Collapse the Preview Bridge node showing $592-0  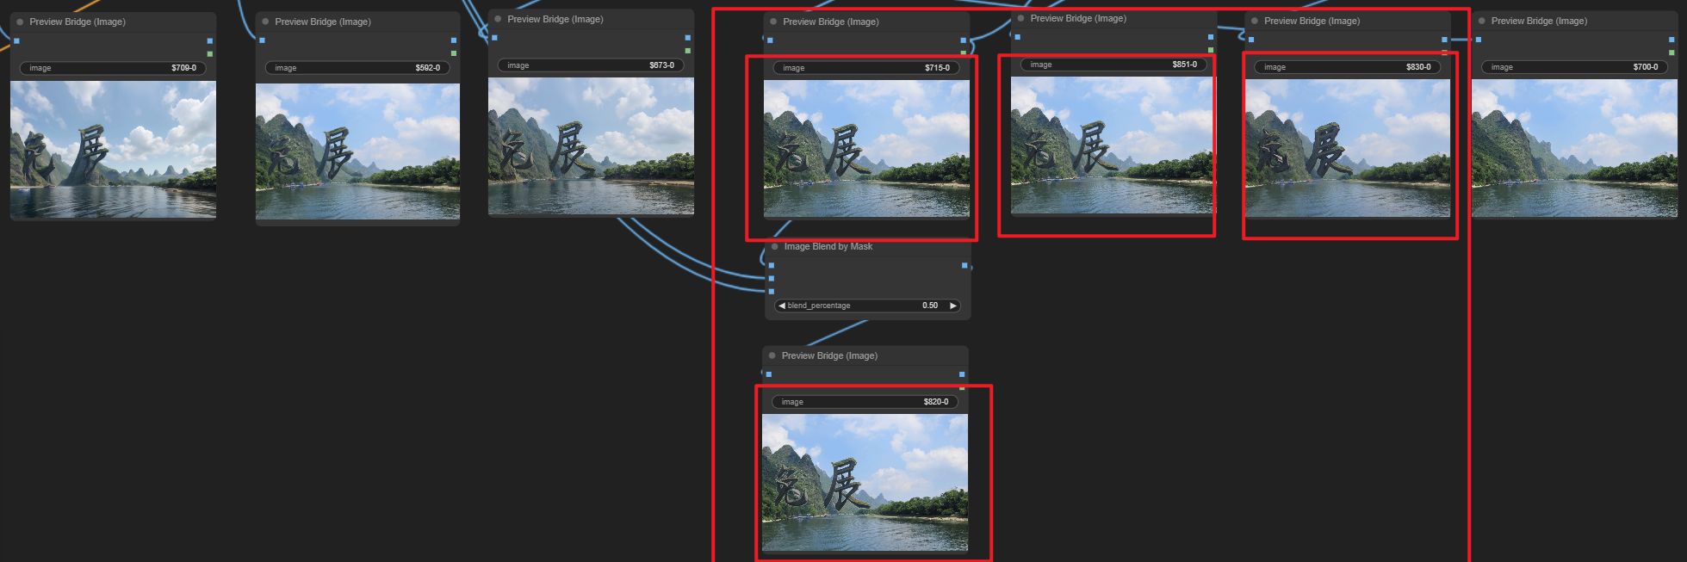click(x=265, y=22)
